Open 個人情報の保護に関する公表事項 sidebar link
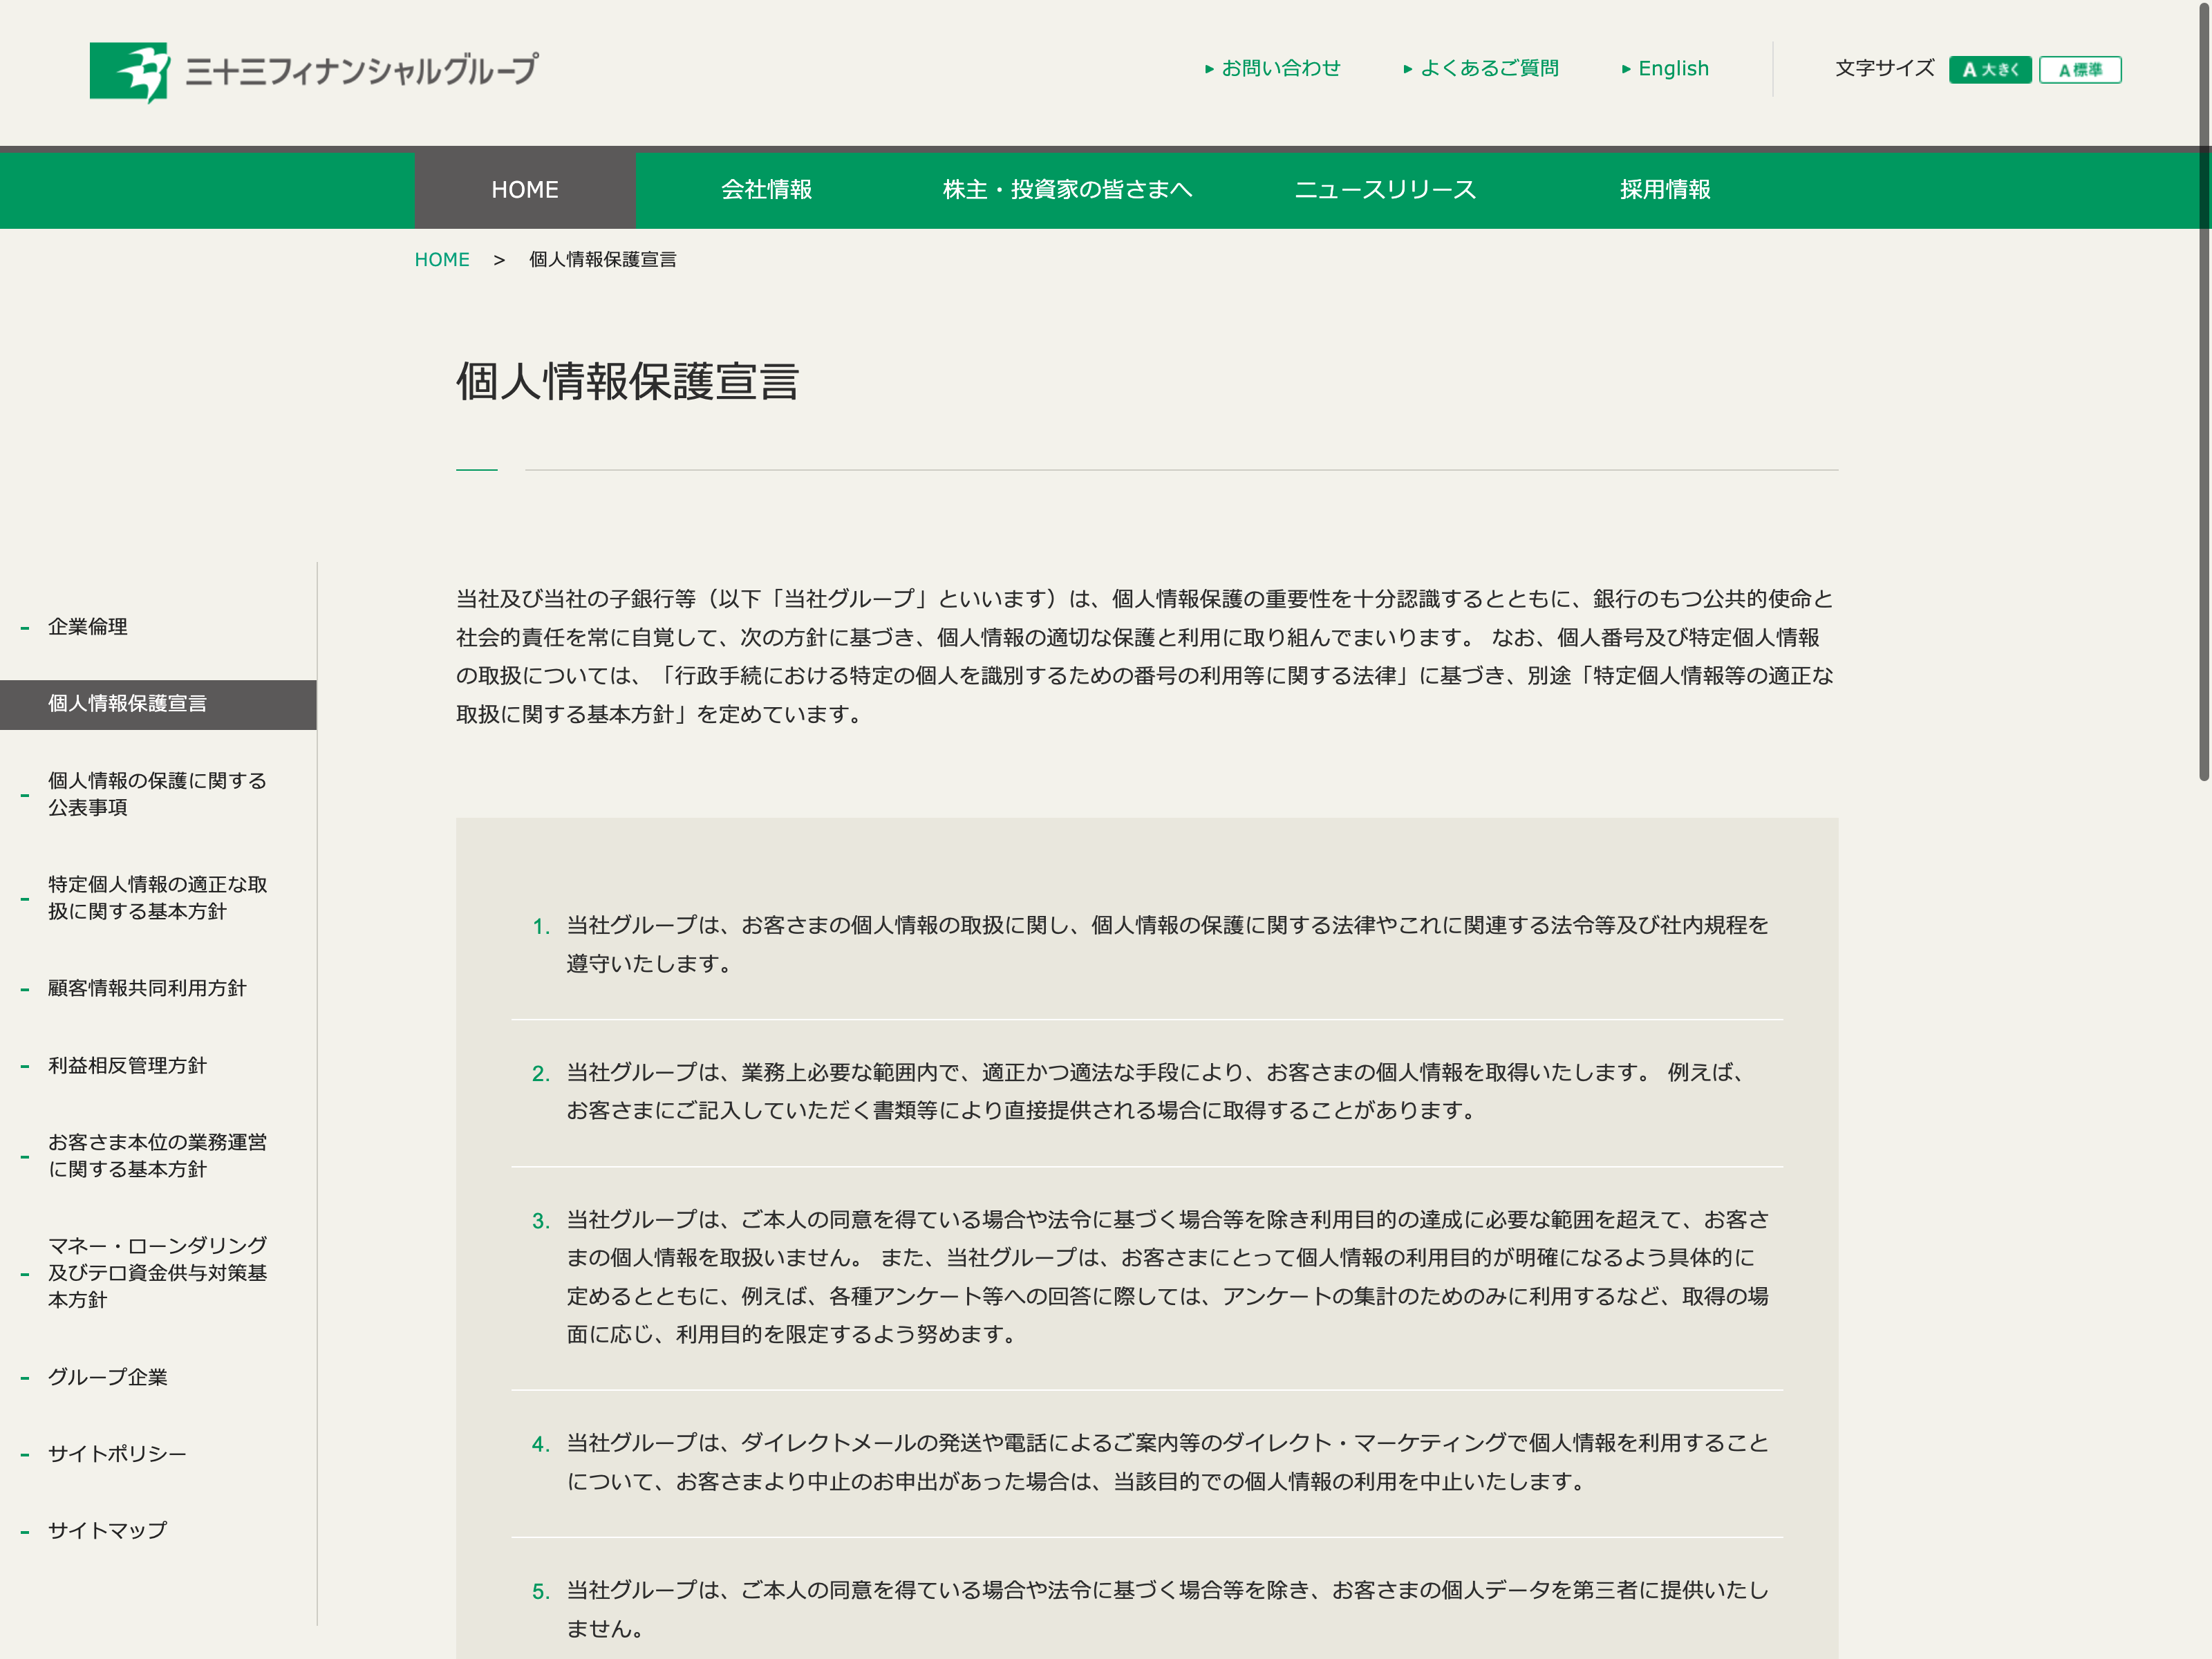This screenshot has width=2212, height=1659. pos(157,794)
